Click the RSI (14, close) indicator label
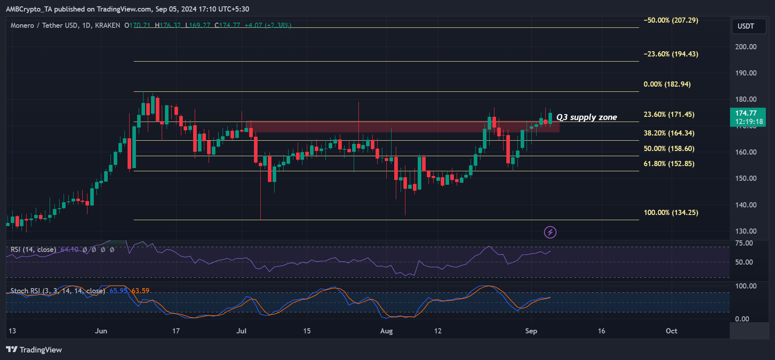Screen dimensions: 775x360 pos(33,250)
